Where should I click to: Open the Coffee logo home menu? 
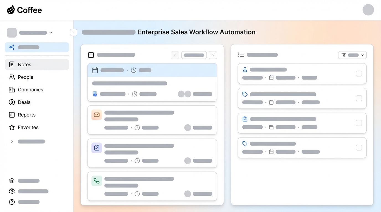24,10
